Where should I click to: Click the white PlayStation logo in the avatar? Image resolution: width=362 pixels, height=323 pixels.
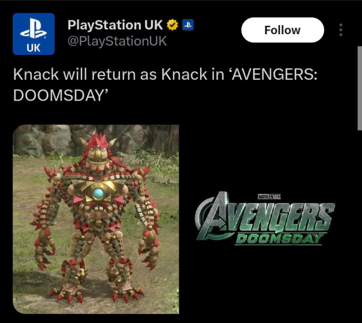34,28
